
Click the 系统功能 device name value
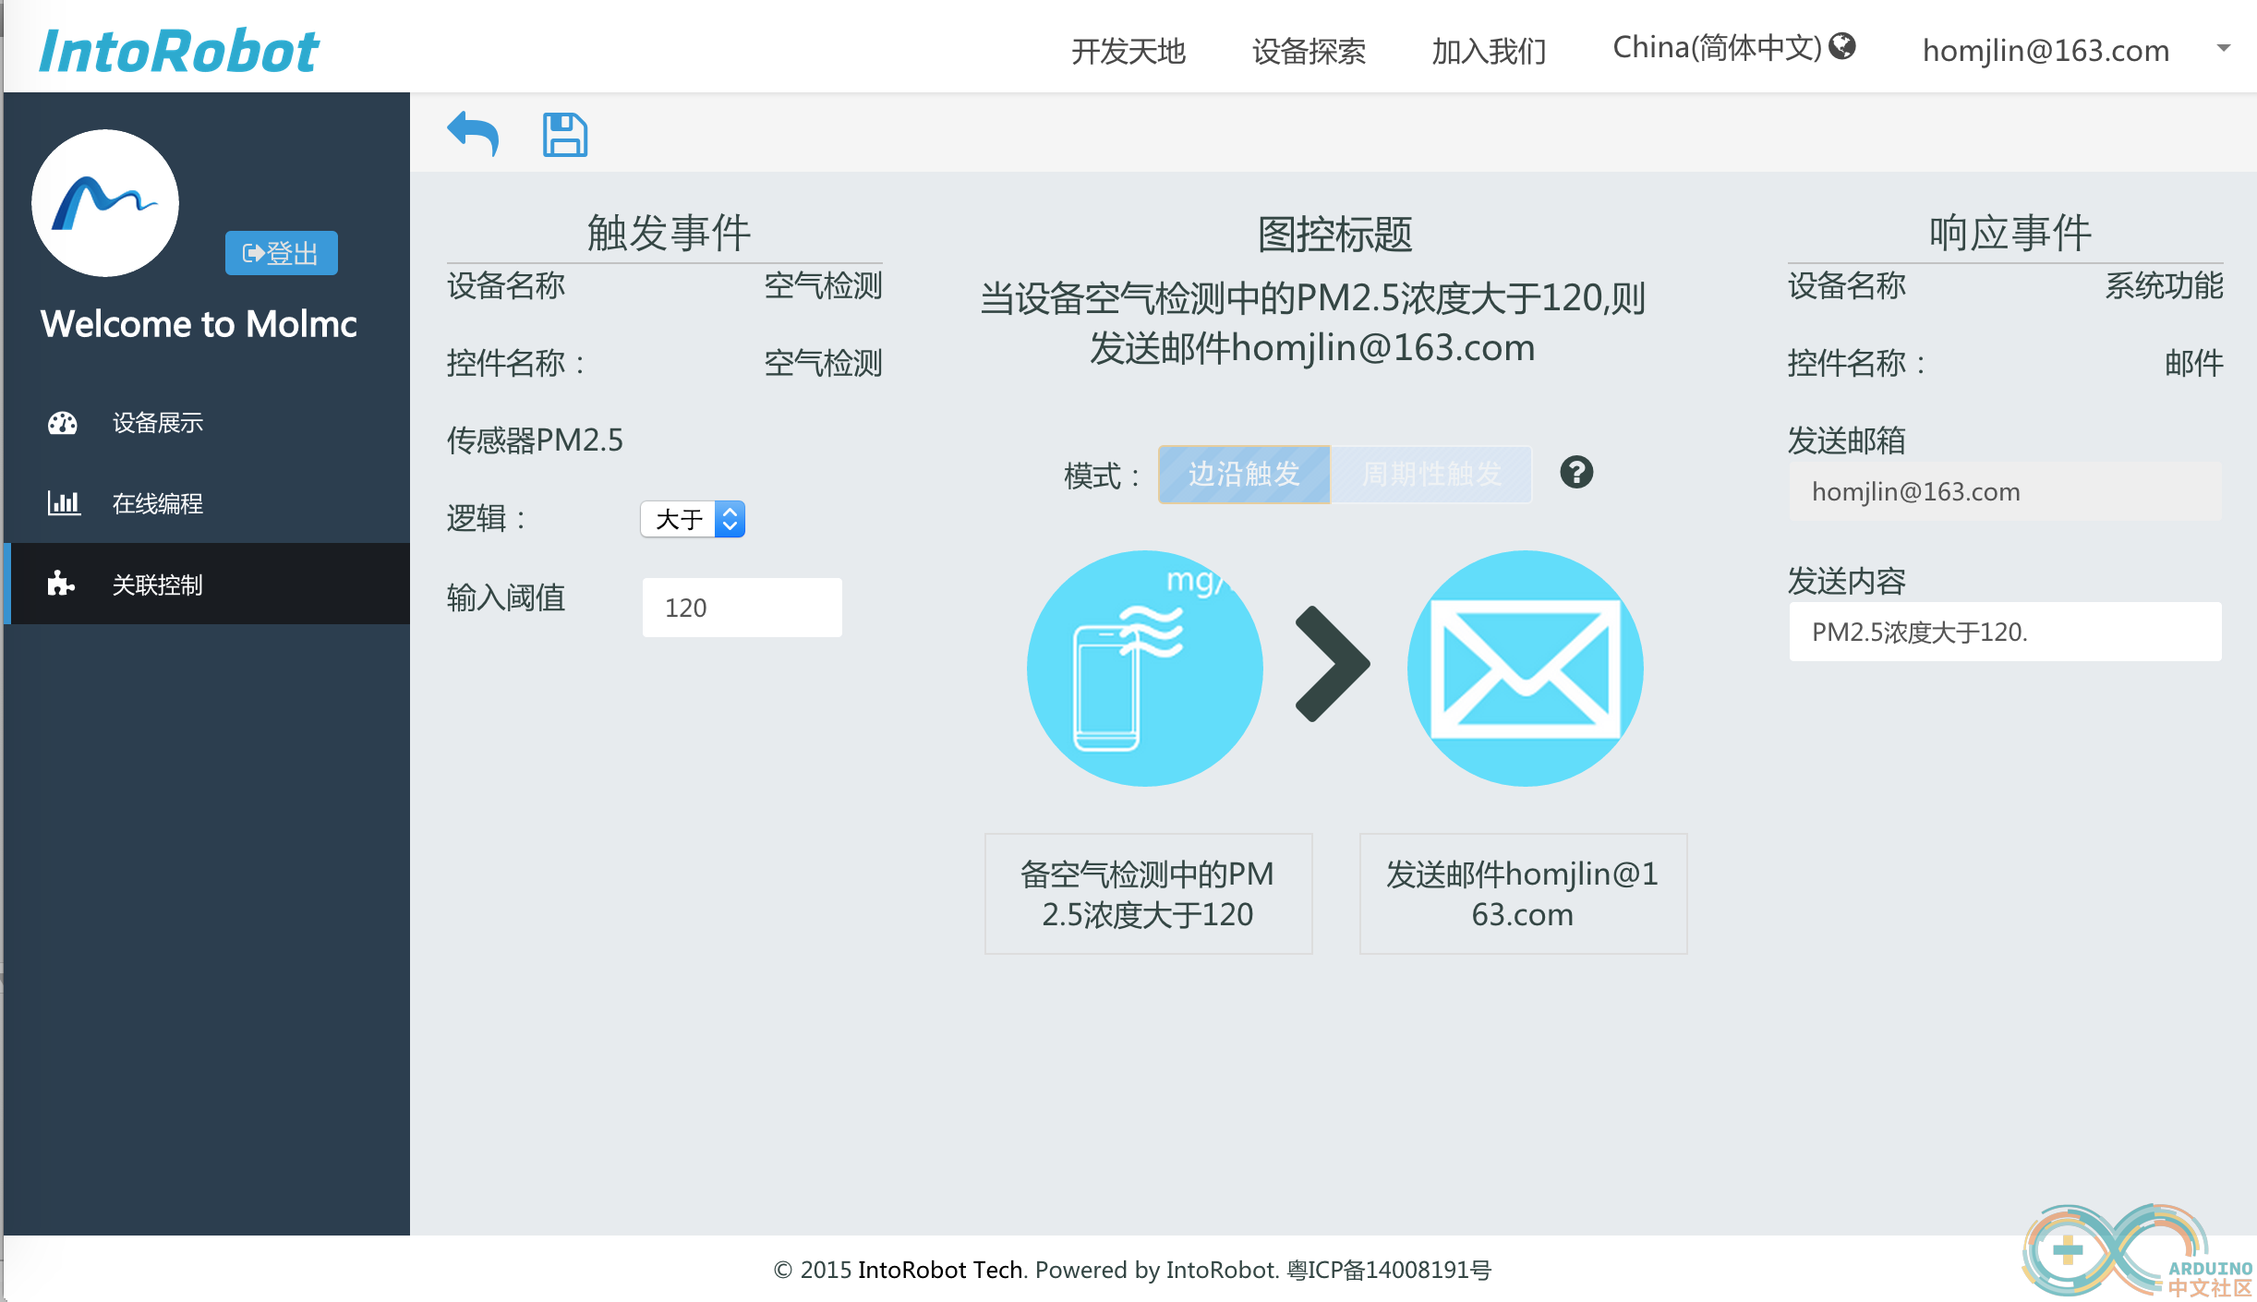coord(2164,286)
